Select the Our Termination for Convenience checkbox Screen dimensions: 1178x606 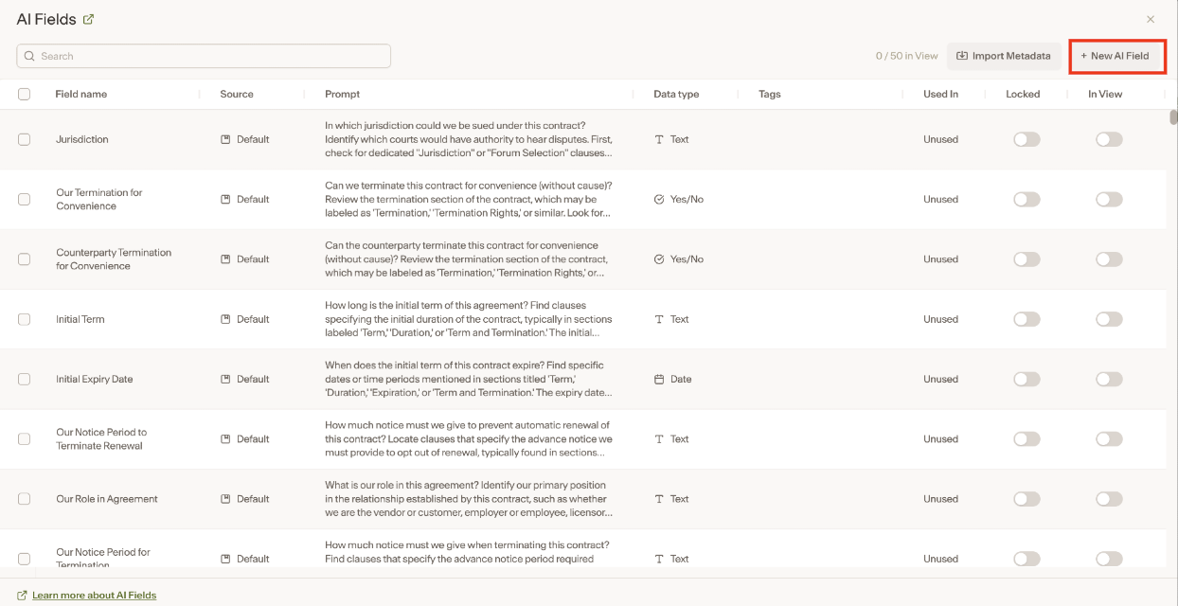click(25, 199)
